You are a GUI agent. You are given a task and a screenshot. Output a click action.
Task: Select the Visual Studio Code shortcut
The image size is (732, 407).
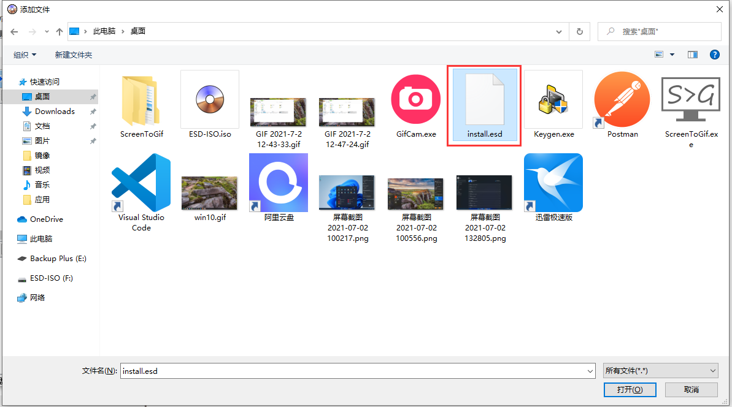141,193
